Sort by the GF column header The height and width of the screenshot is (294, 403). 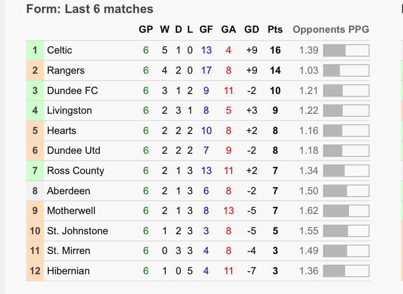coord(206,29)
